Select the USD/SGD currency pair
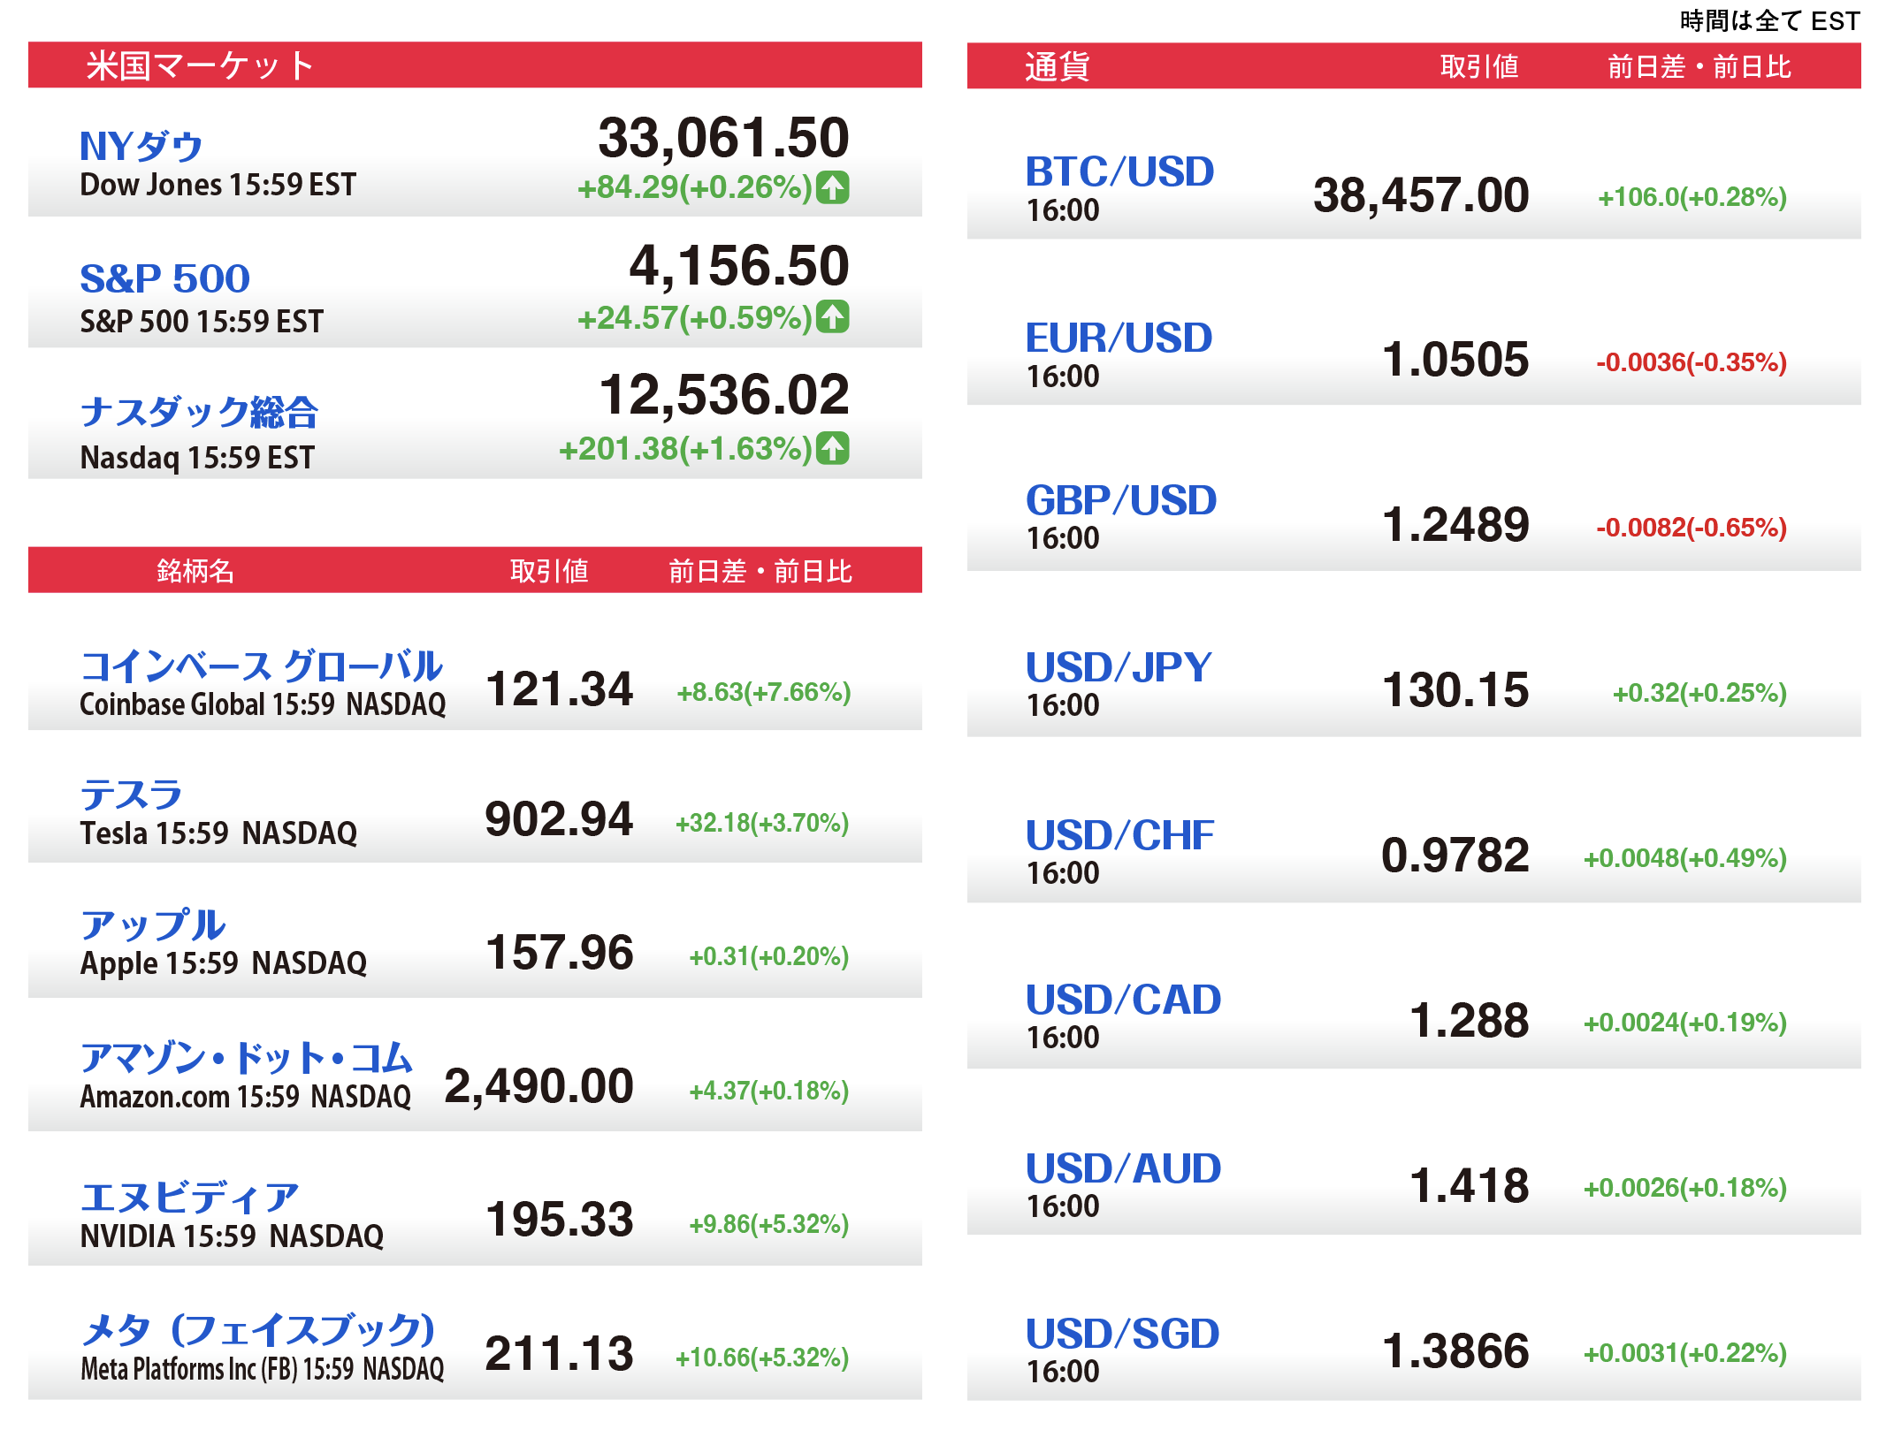Image resolution: width=1894 pixels, height=1430 pixels. pos(1122,1334)
